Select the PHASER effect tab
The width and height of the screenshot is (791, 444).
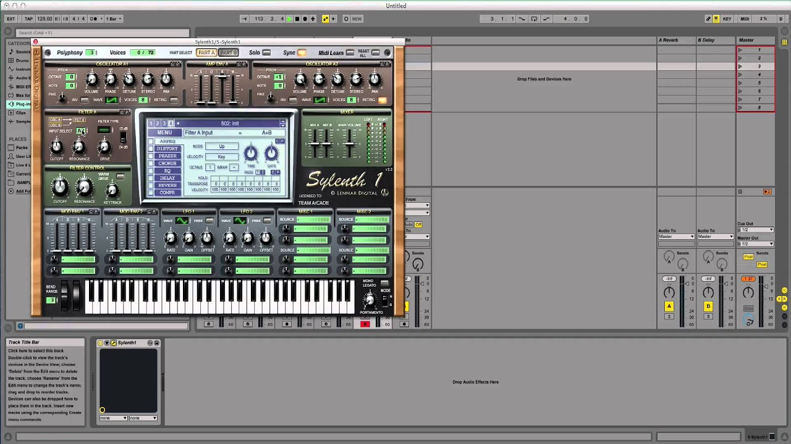point(167,156)
